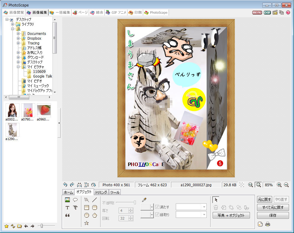294x233 pixels.
Task: Click the 写真 + オブジェクト button
Action: 231,215
